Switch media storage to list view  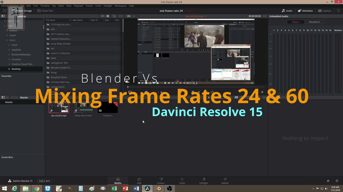(x=107, y=16)
